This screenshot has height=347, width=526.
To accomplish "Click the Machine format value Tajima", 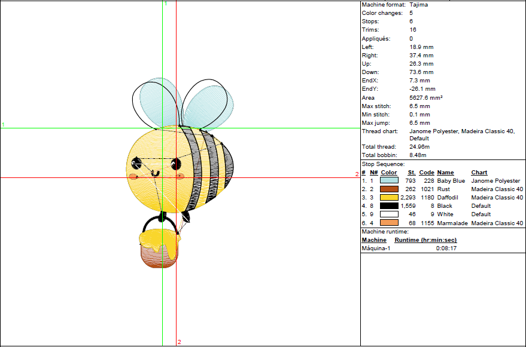I will click(x=418, y=4).
